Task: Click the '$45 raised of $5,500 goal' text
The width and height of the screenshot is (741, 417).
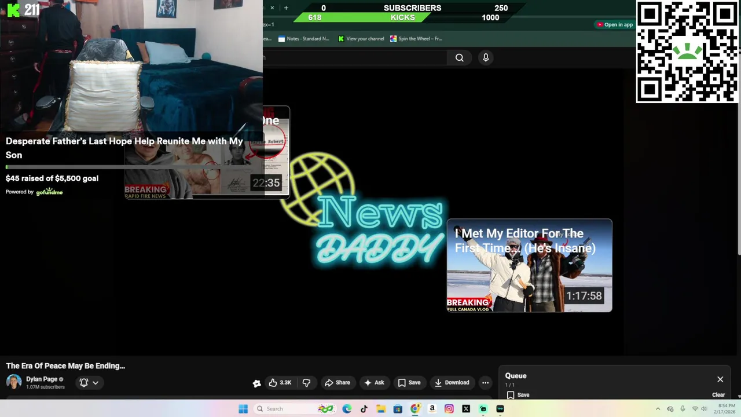Action: click(x=52, y=178)
